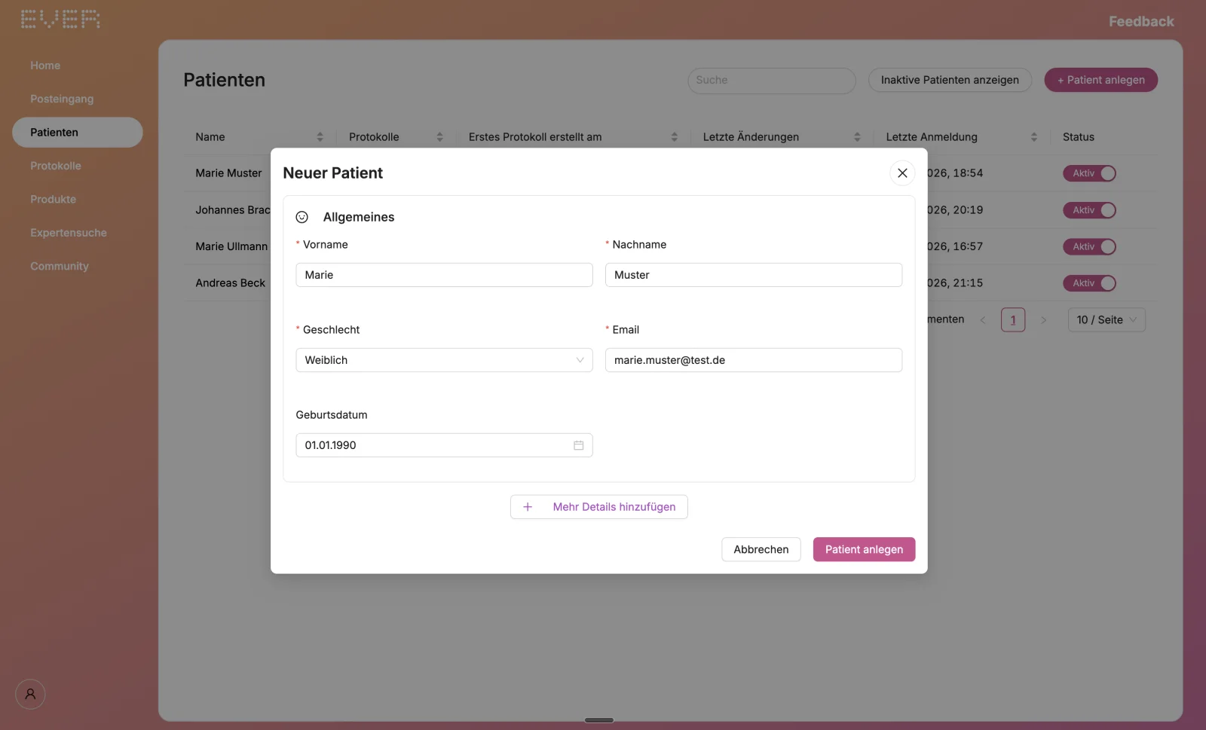Open Protokolle in sidebar
Image resolution: width=1206 pixels, height=730 pixels.
point(56,166)
